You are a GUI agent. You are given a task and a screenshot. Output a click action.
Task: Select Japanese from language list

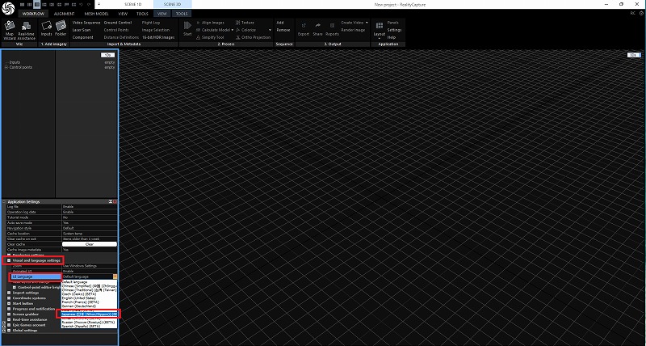click(89, 314)
